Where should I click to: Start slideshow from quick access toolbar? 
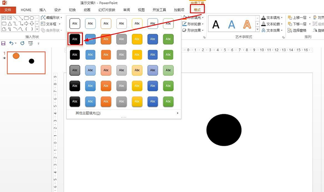[x=30, y=43]
